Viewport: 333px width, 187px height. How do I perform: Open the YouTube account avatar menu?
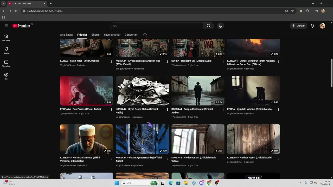pos(322,26)
